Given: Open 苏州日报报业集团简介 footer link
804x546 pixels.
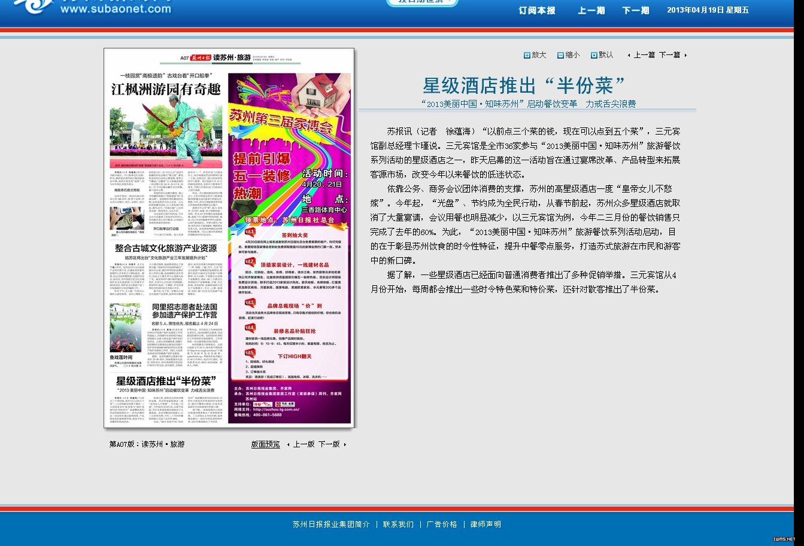Looking at the screenshot, I should tap(331, 524).
